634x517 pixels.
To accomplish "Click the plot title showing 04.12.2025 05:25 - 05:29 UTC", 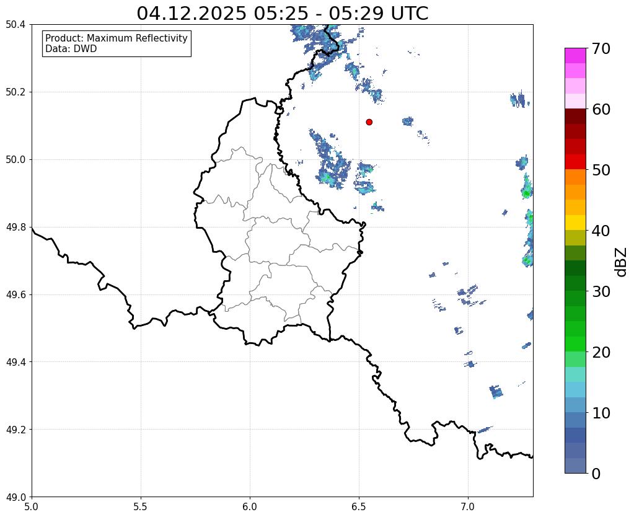I will (282, 14).
